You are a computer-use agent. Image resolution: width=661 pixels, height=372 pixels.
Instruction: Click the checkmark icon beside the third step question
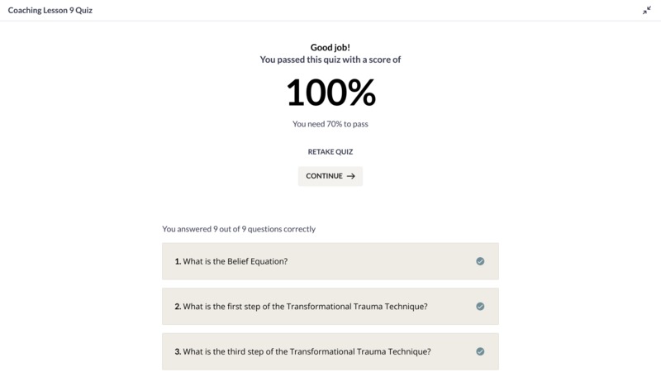click(480, 351)
